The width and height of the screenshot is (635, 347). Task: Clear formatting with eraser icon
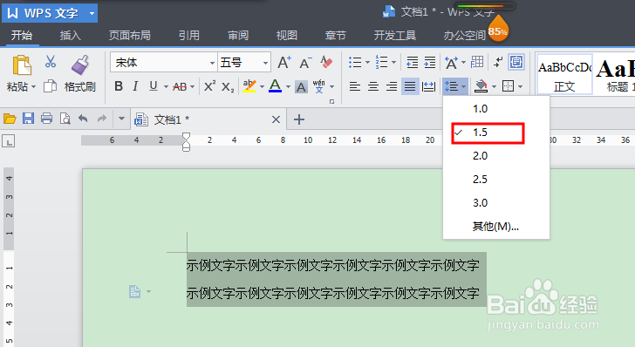[x=326, y=63]
